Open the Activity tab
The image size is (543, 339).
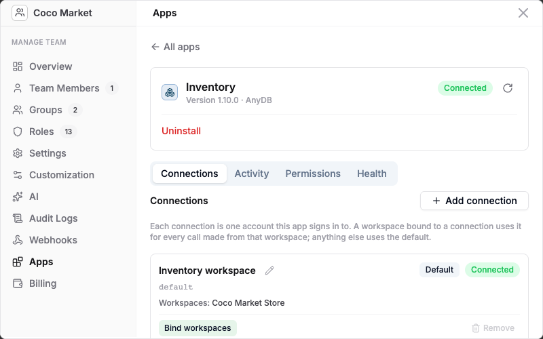[x=252, y=174]
